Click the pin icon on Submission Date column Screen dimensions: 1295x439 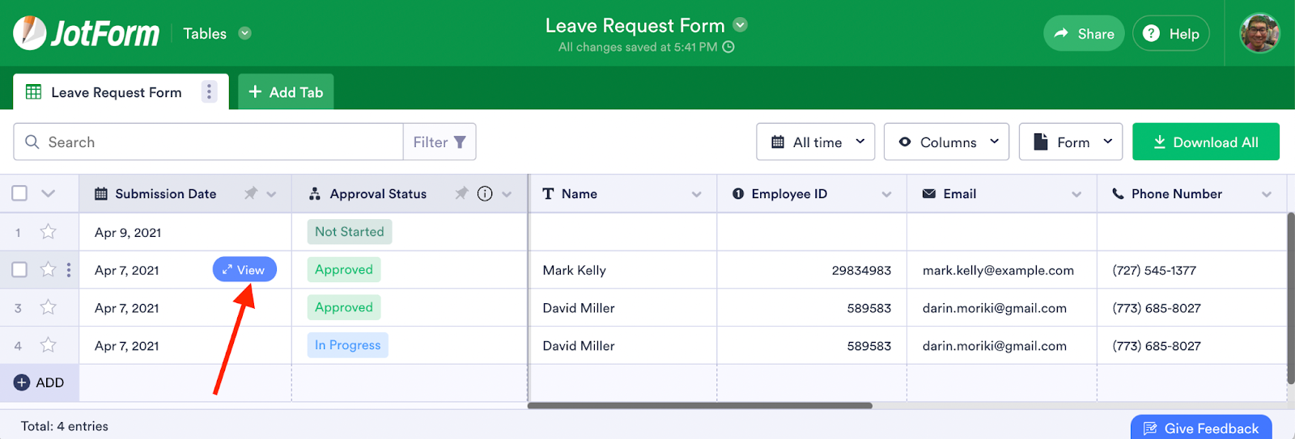(251, 193)
